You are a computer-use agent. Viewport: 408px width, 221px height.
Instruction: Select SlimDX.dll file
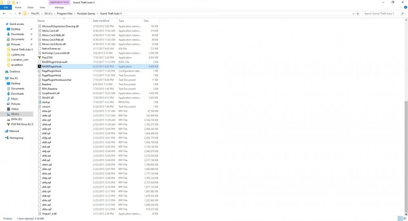[48, 98]
